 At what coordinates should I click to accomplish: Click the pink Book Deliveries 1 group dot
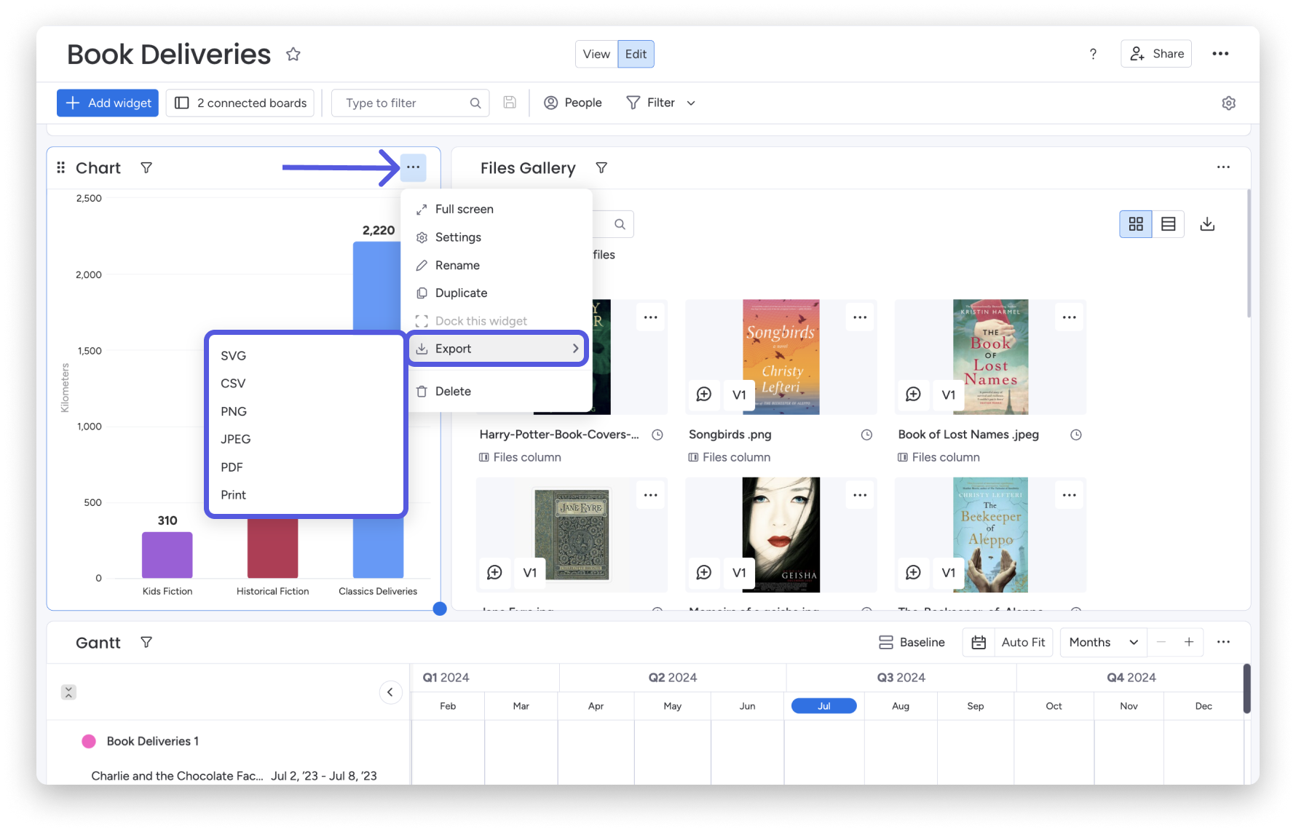89,742
